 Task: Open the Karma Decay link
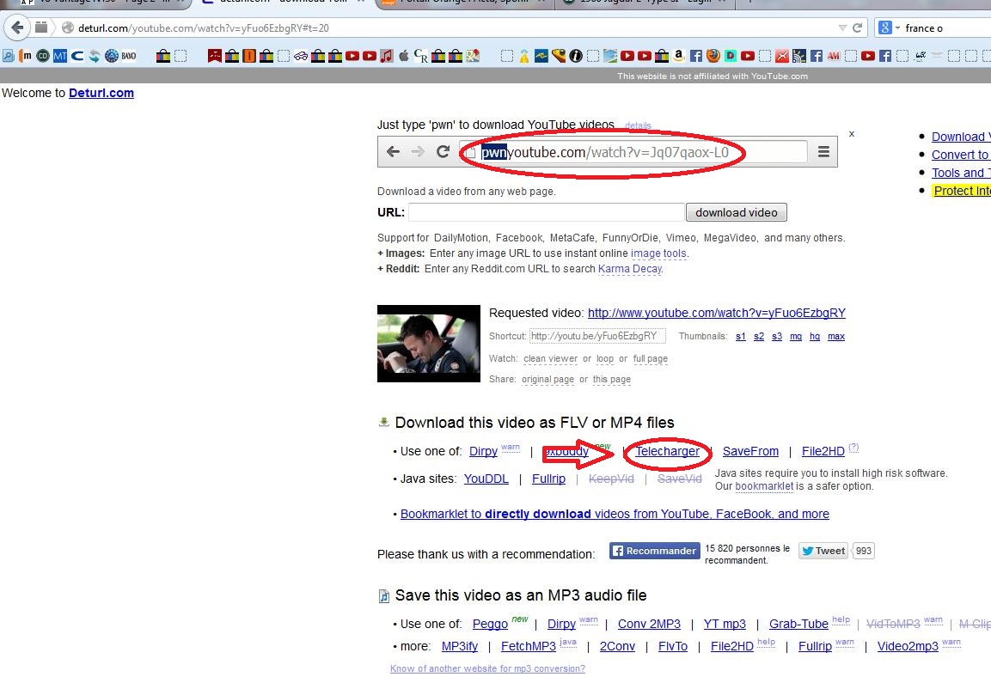(x=629, y=268)
